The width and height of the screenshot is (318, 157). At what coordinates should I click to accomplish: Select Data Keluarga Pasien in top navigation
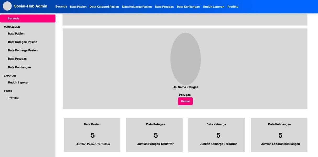click(137, 7)
